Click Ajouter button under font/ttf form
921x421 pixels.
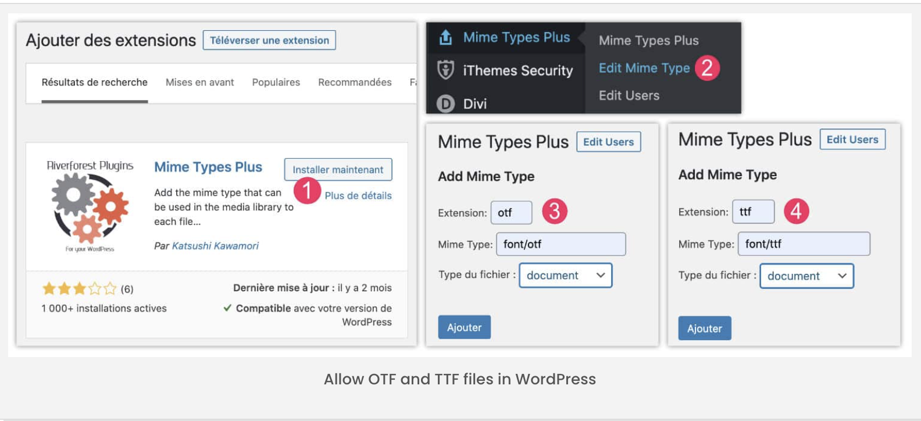(x=705, y=329)
